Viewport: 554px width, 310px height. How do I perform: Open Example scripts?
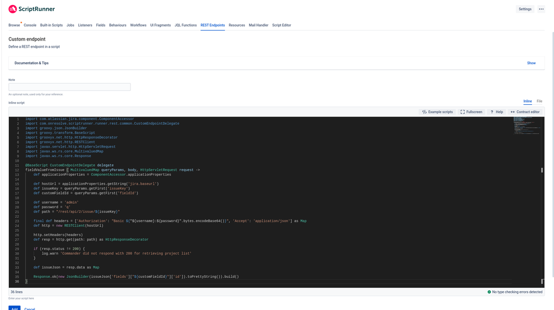point(438,111)
